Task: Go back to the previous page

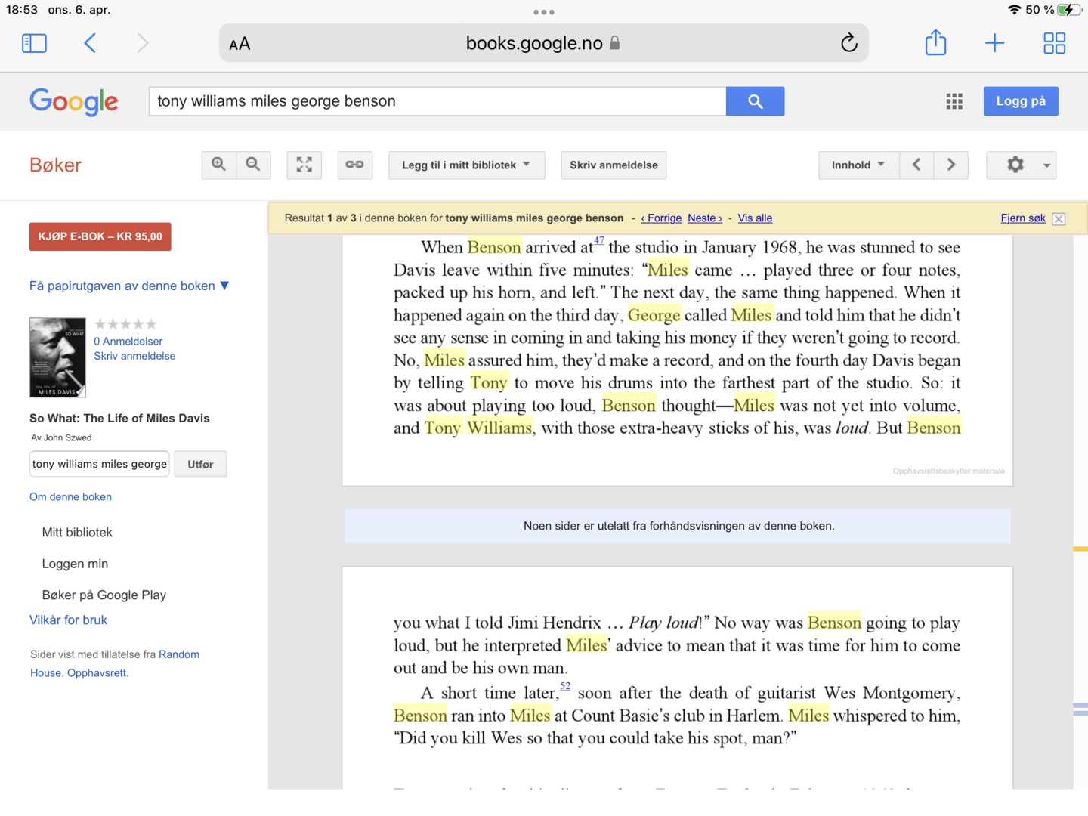Action: click(90, 43)
